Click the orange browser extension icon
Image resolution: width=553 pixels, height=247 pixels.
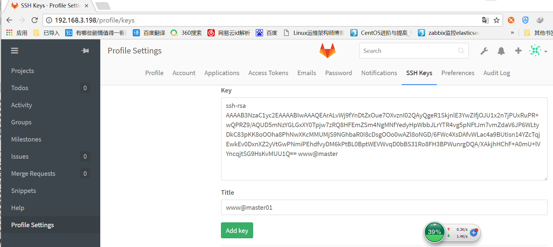[x=511, y=20]
